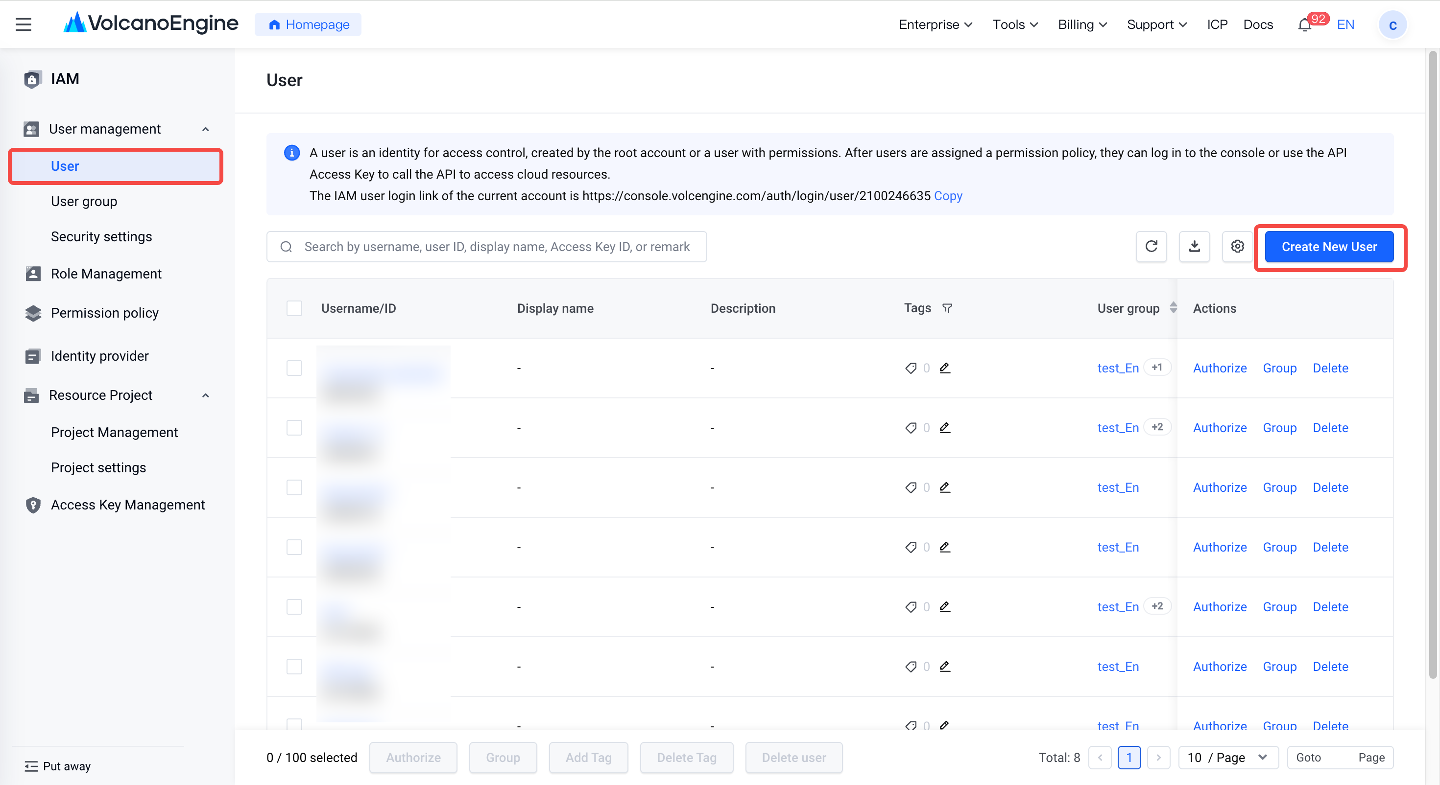
Task: Filter the Tags column
Action: tap(947, 308)
